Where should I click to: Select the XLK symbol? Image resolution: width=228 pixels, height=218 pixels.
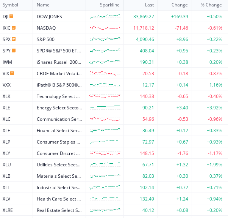pyautogui.click(x=6, y=96)
